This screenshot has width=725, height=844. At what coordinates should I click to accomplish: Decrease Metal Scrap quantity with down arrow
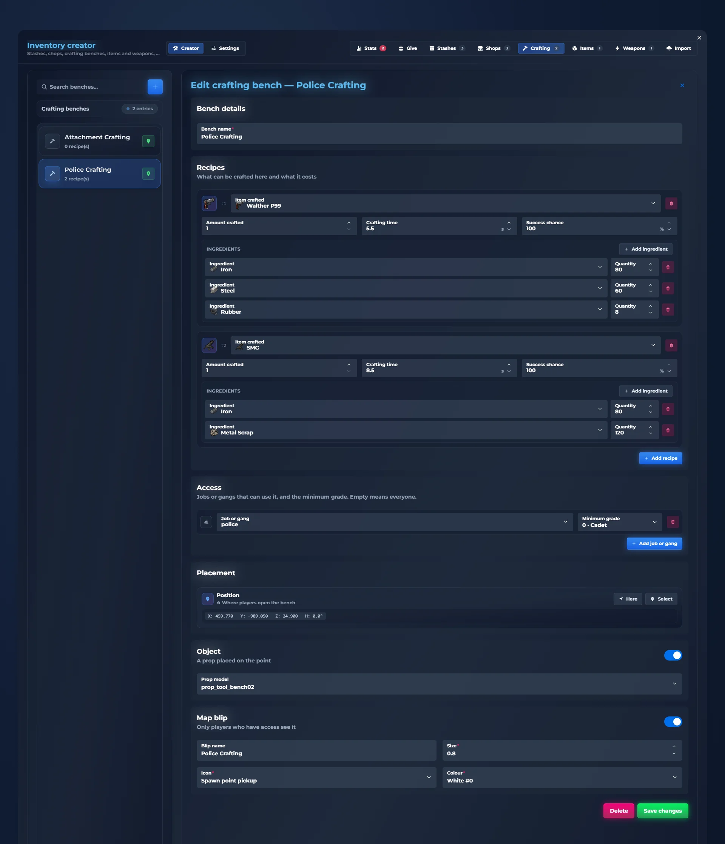650,433
